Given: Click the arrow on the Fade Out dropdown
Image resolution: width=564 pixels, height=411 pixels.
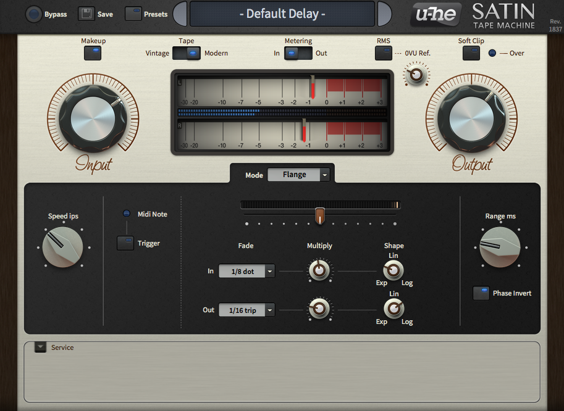Looking at the screenshot, I should click(x=270, y=310).
